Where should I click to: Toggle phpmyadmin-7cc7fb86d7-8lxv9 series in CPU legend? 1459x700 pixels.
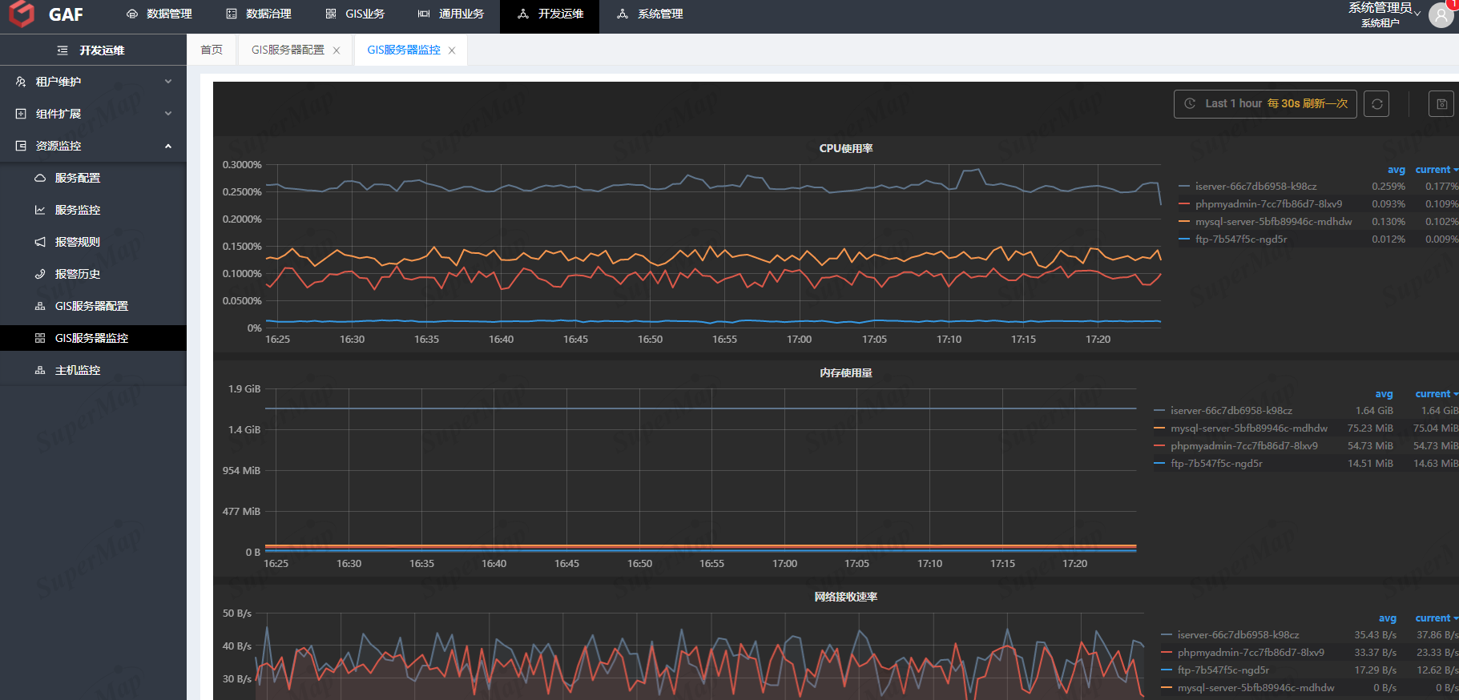1268,204
